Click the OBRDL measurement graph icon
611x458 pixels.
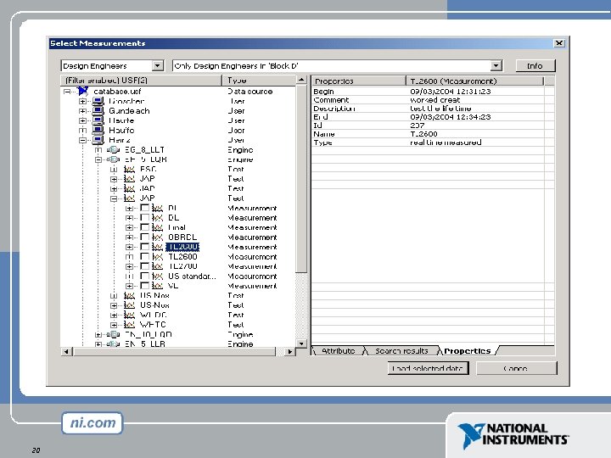[158, 237]
